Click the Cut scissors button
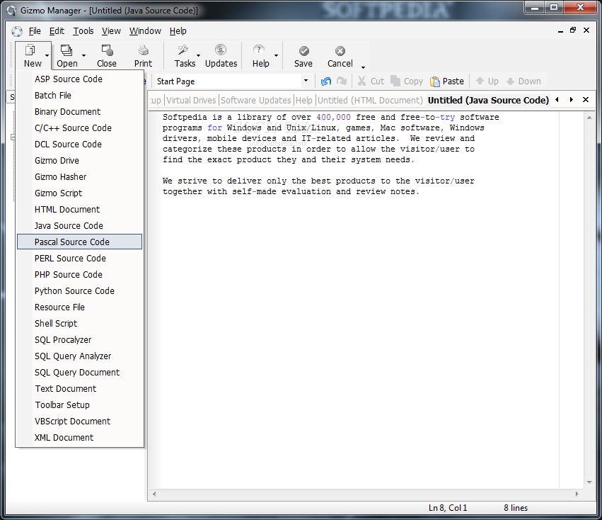602x520 pixels. (371, 81)
